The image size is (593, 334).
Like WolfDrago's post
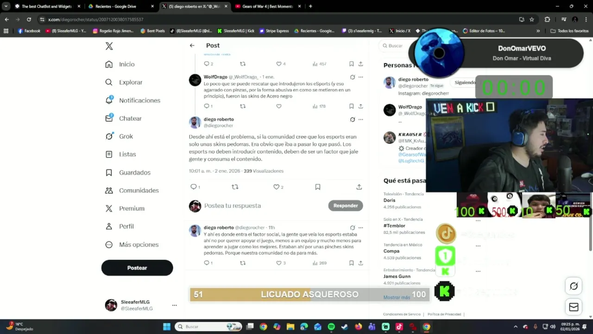pyautogui.click(x=278, y=106)
